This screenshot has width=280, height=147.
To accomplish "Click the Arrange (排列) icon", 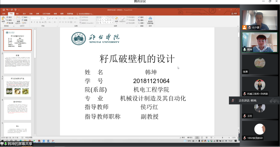I will point(116,19).
